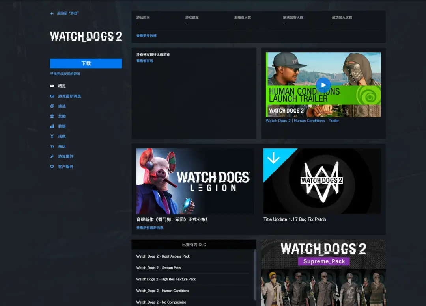Go to the 挑战 section
Screen dimensions: 426x306
[62, 106]
